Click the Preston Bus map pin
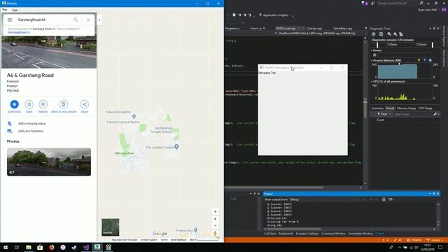Viewport: 448px width, 252px height. tap(196, 230)
